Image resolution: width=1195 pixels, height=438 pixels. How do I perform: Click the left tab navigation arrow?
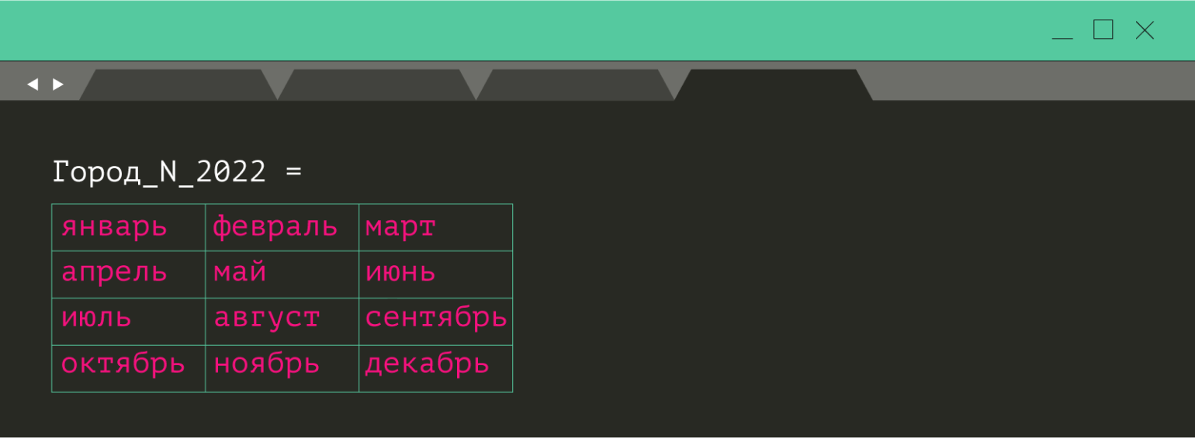pos(33,84)
